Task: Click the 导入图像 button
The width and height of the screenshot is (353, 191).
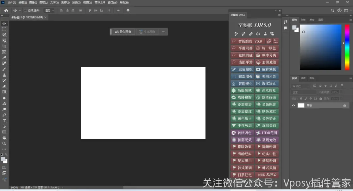Action: point(123,32)
